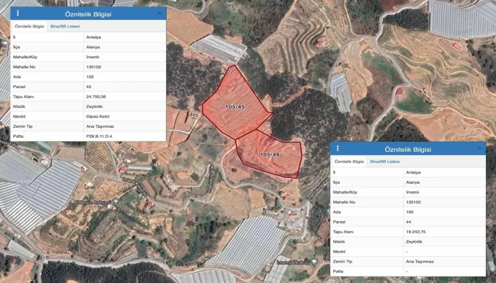Image resolution: width=496 pixels, height=283 pixels.
Task: Close the parcel 45 Öznitelik Bilgisi panel
Action: tap(160, 13)
